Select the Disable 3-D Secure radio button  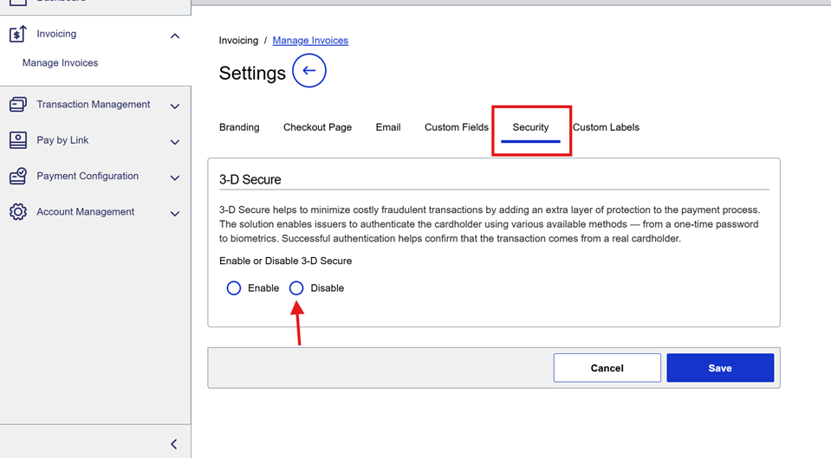point(296,288)
